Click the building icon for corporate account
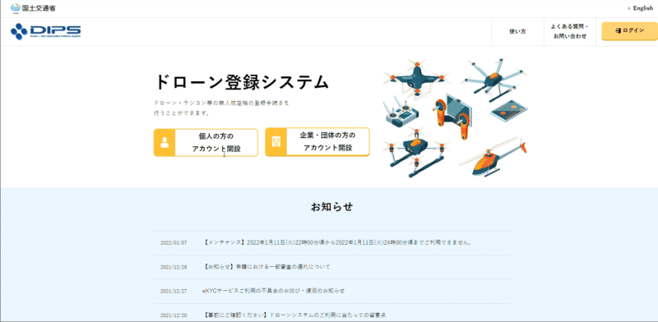 click(276, 142)
